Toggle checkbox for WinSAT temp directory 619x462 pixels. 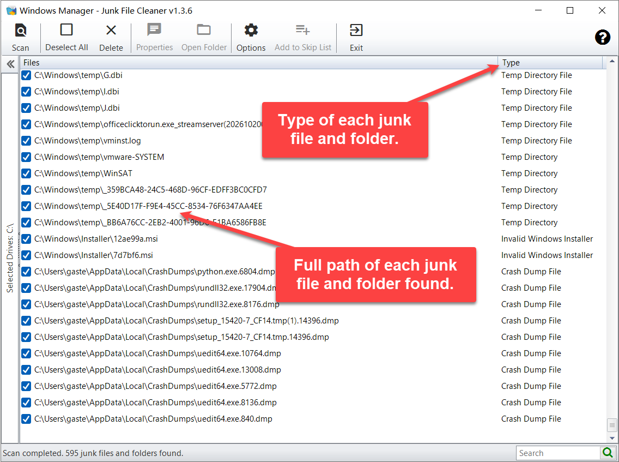26,173
